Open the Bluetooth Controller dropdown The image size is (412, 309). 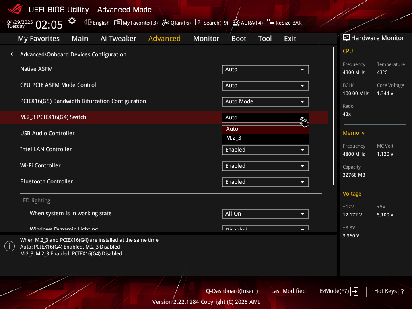[x=266, y=182]
